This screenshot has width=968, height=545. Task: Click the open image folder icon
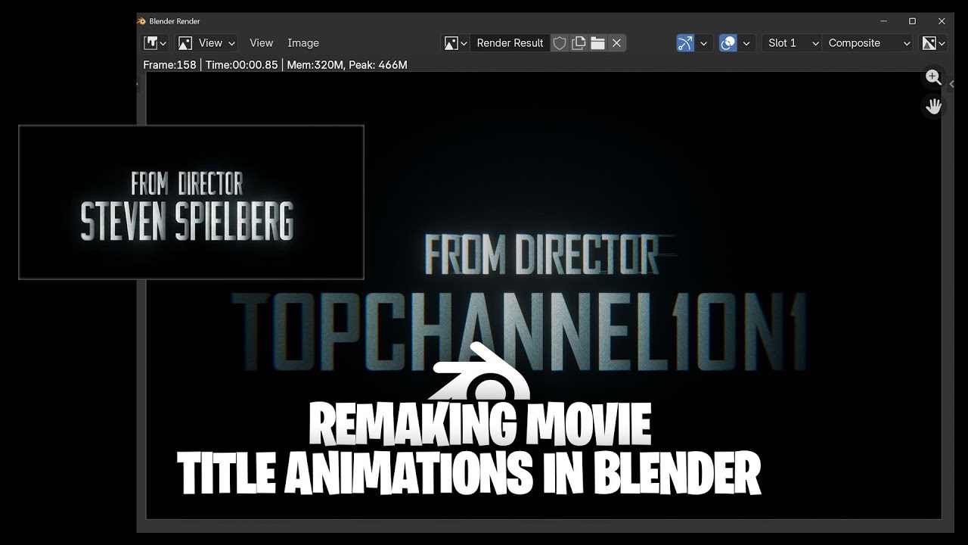pyautogui.click(x=597, y=43)
